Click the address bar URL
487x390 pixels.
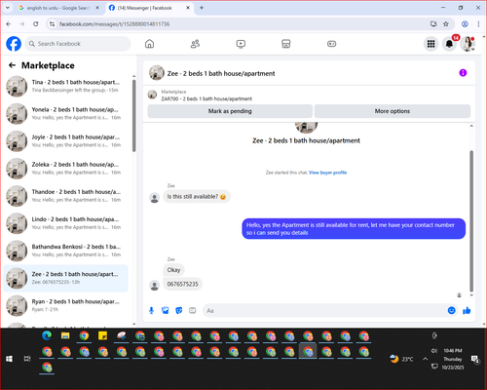point(114,24)
